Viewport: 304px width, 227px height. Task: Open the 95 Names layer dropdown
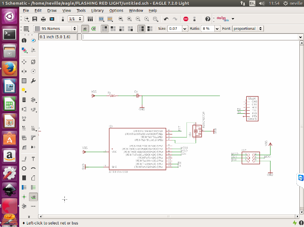[x=57, y=29]
